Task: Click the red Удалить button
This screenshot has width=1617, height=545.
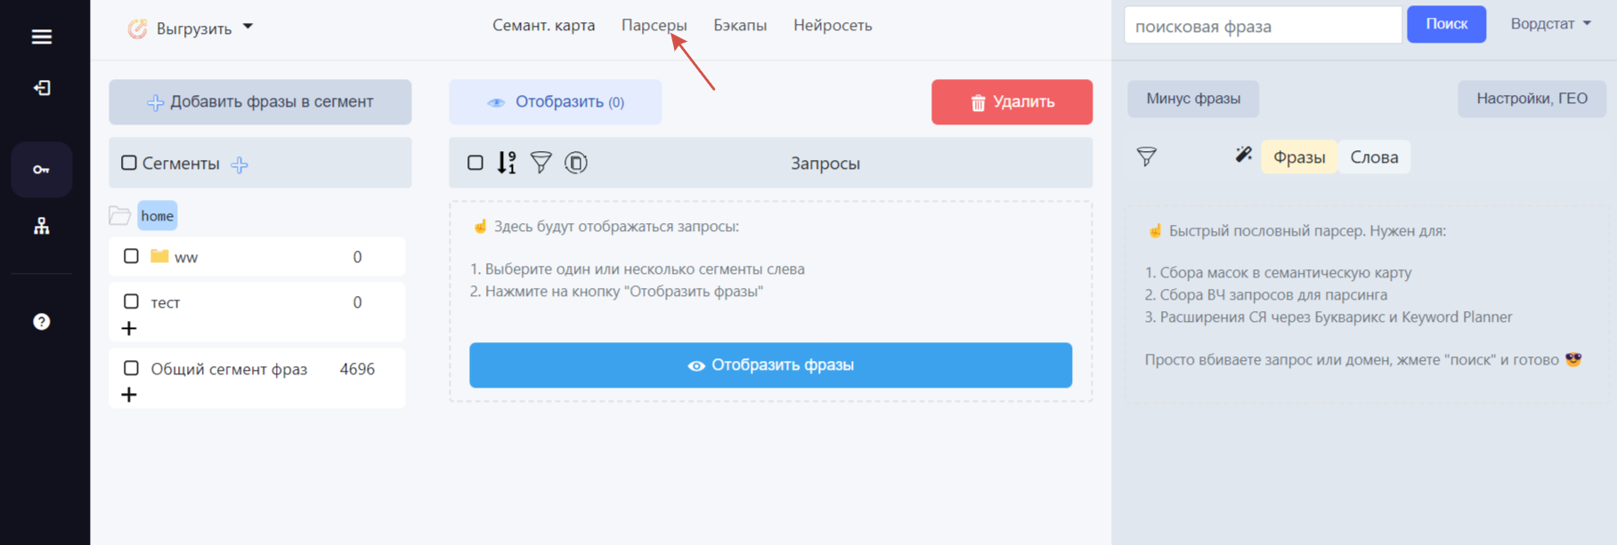Action: 1012,101
